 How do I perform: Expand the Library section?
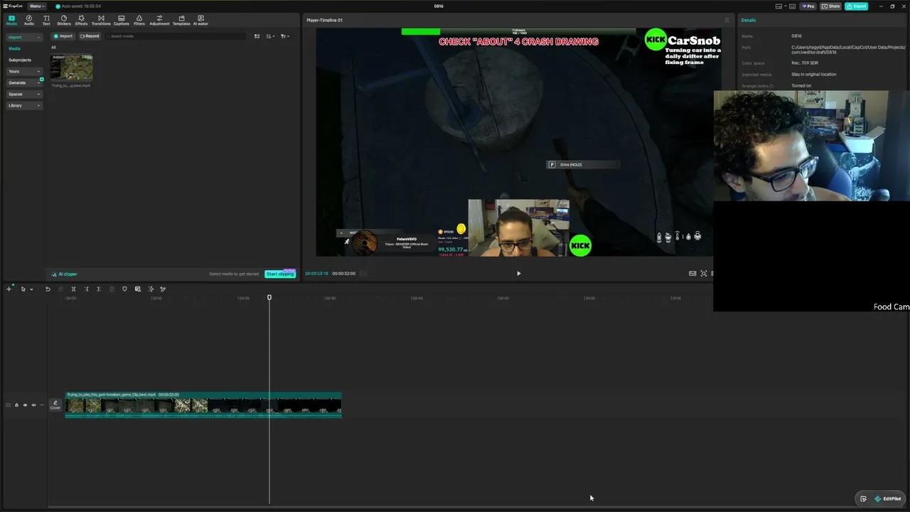(24, 105)
